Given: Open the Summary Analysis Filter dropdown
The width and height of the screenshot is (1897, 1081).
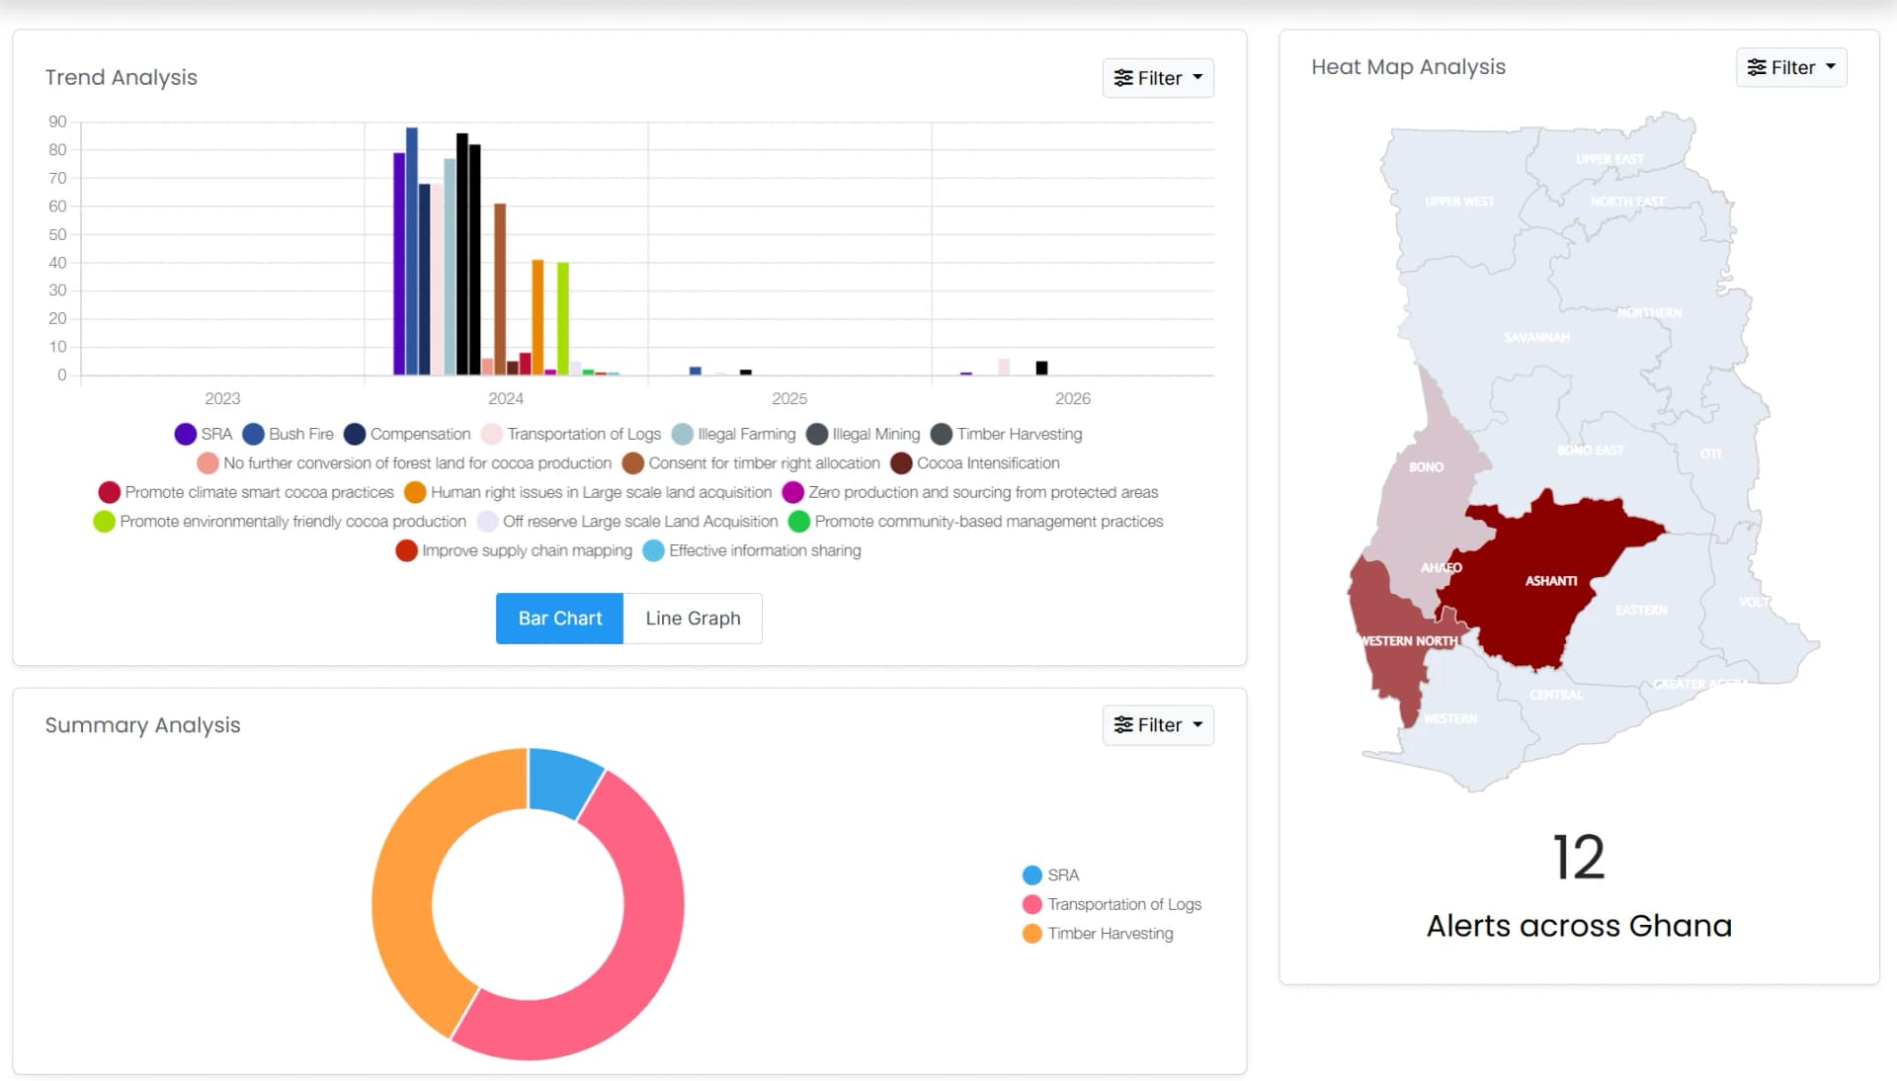Looking at the screenshot, I should (x=1158, y=725).
